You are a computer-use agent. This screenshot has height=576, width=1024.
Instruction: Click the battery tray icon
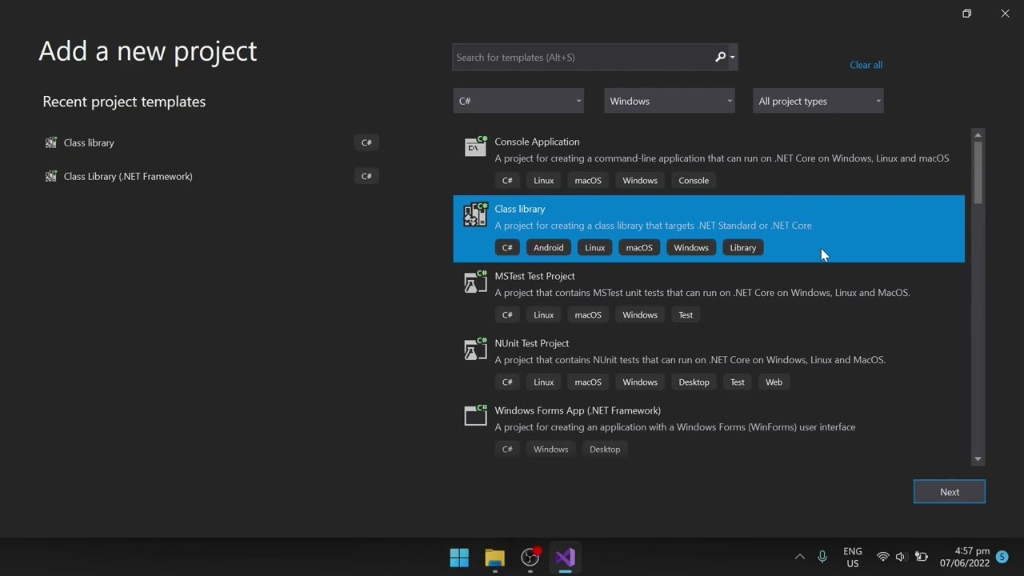(x=921, y=557)
